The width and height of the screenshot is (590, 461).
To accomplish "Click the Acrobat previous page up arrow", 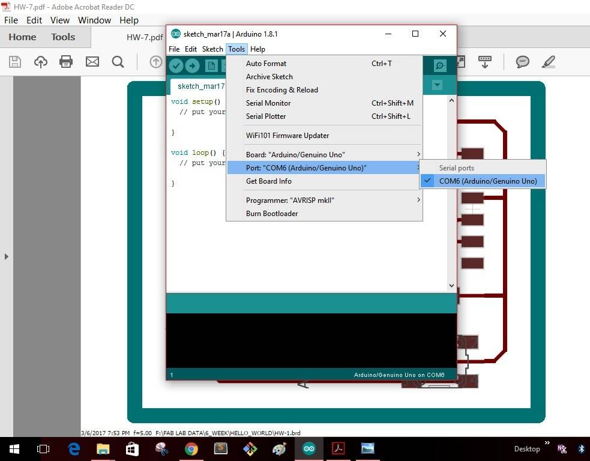I will pos(156,62).
